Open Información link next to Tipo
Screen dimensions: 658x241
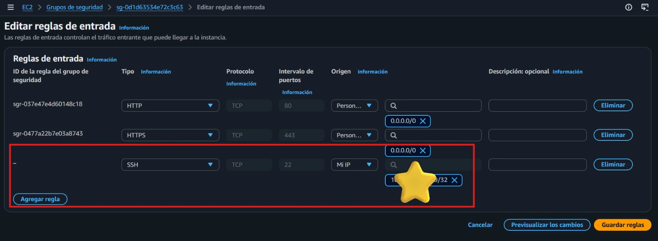click(x=156, y=72)
